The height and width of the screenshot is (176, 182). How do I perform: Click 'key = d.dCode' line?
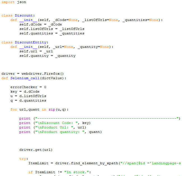[25, 91]
